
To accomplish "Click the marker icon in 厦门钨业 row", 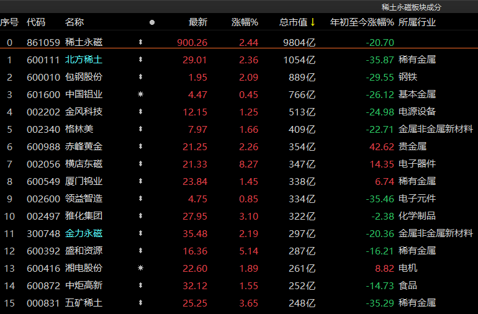I will coord(140,181).
